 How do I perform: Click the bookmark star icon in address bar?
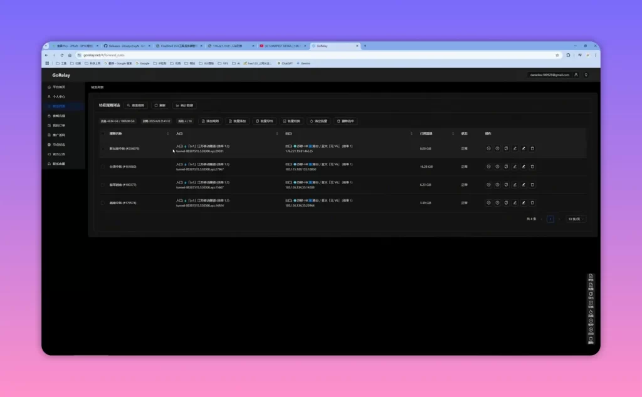point(557,55)
